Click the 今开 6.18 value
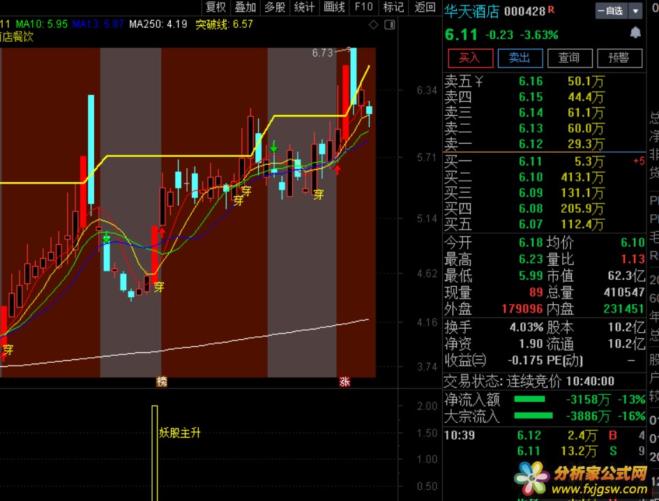Image resolution: width=659 pixels, height=501 pixels. tap(531, 242)
